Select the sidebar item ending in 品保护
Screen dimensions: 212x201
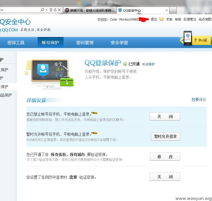6,95
